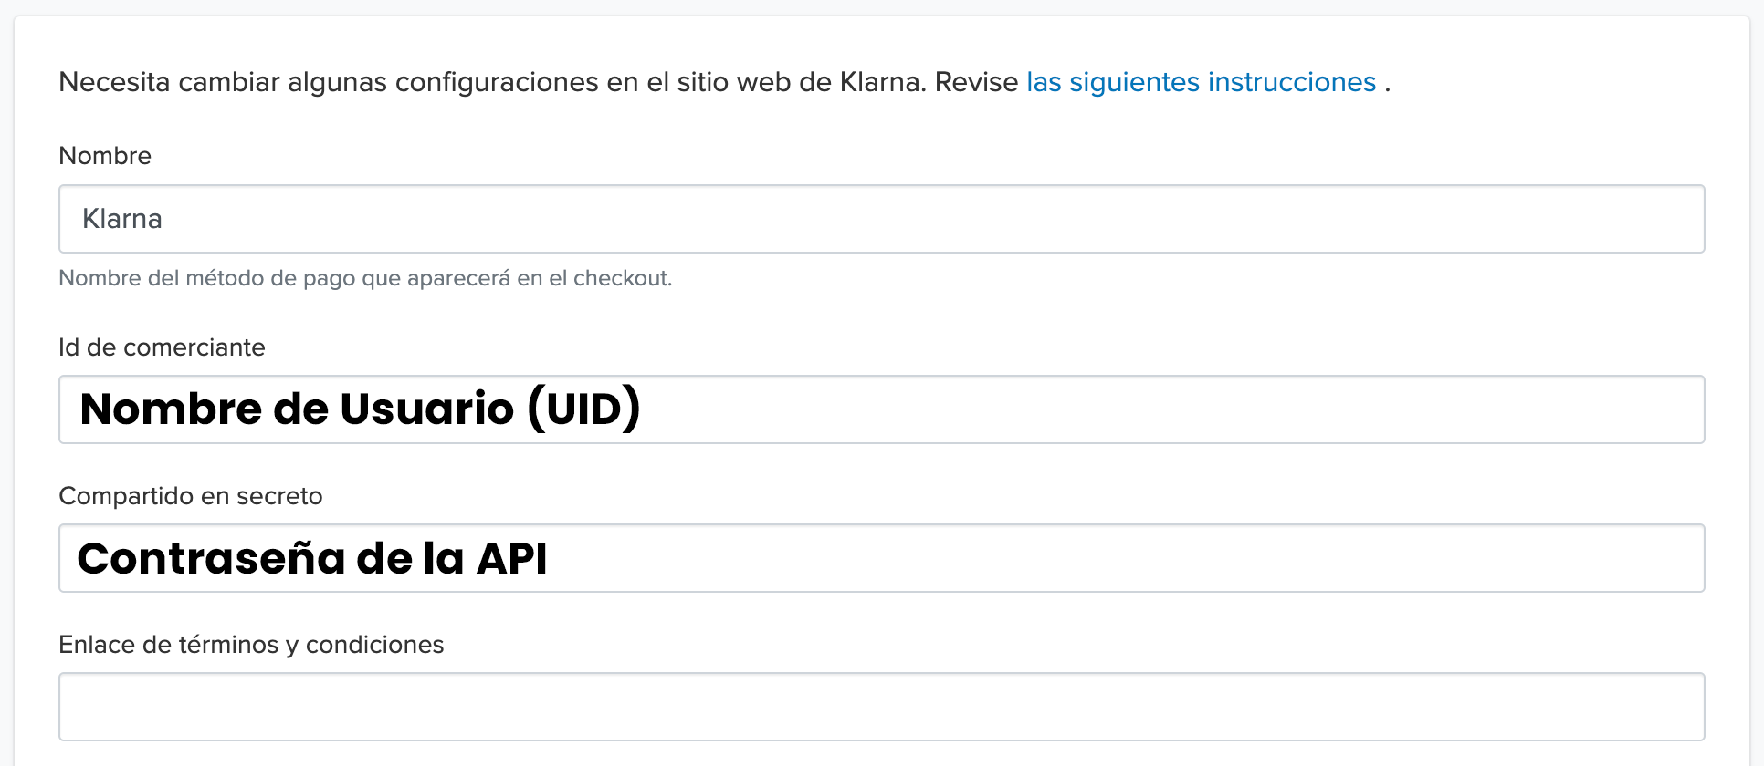The height and width of the screenshot is (766, 1764).
Task: Click the 'Enlace de términos y condiciones' label
Action: [251, 645]
